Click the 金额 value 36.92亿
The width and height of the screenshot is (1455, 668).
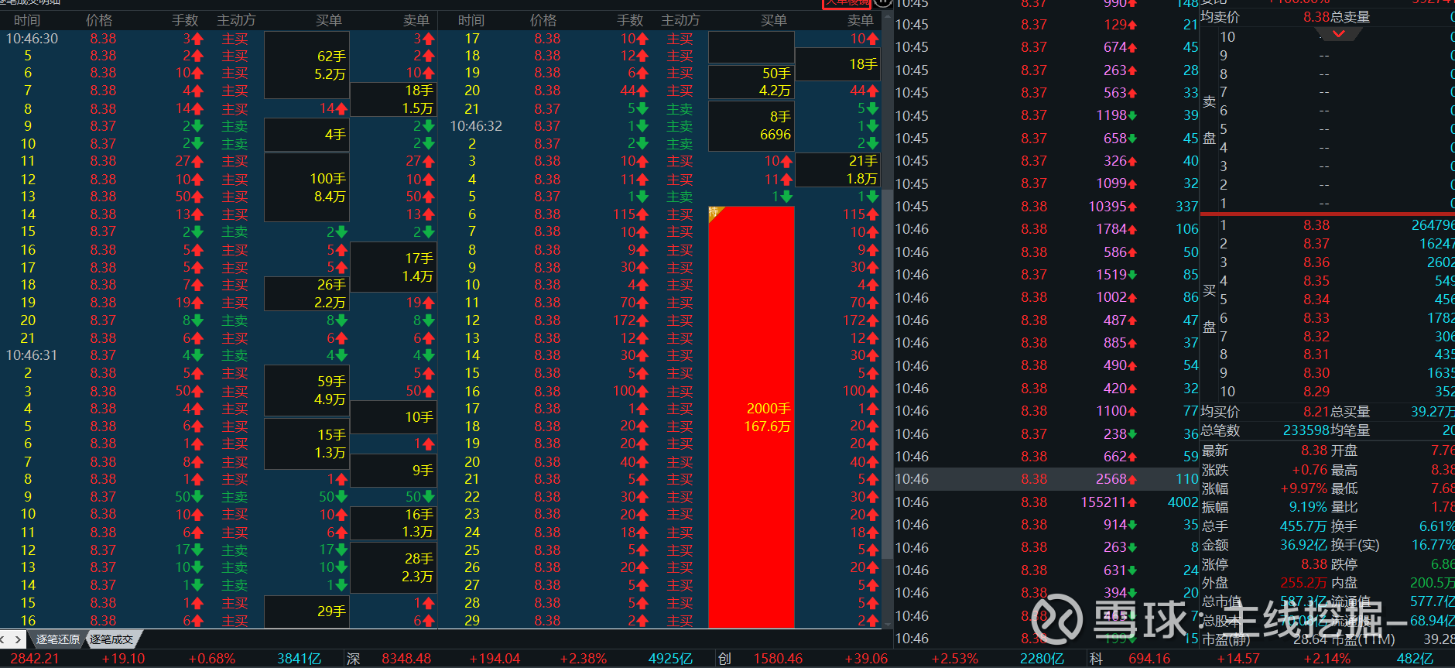coord(1303,545)
